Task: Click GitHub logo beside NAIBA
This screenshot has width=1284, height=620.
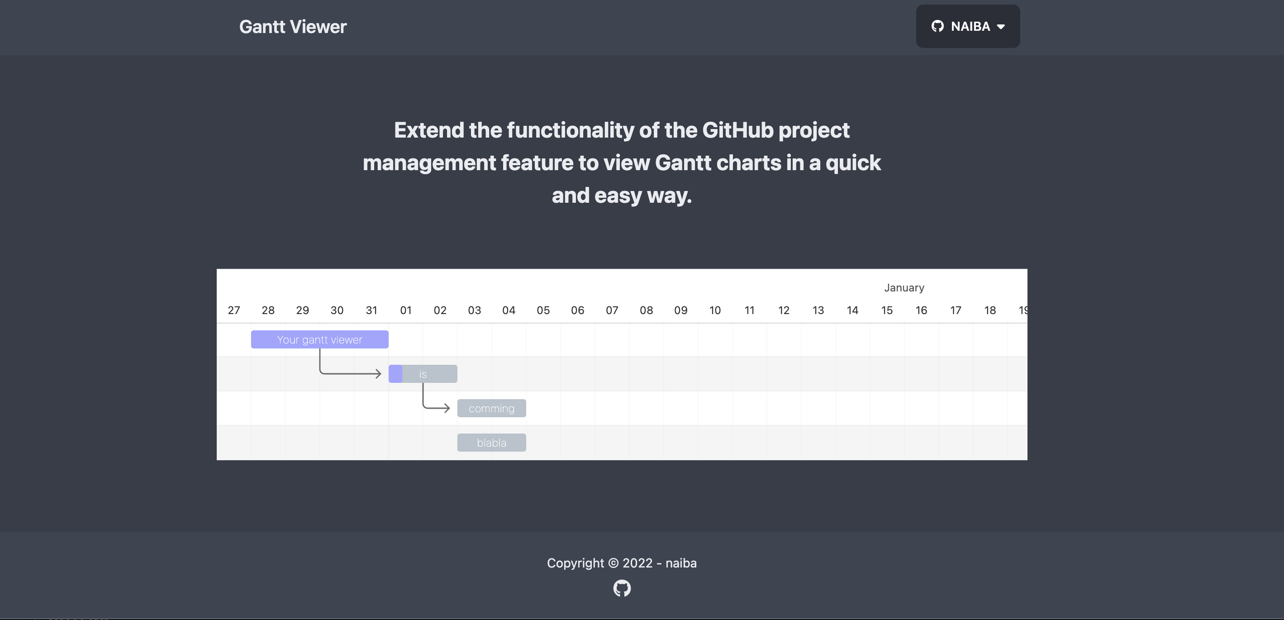Action: [937, 26]
